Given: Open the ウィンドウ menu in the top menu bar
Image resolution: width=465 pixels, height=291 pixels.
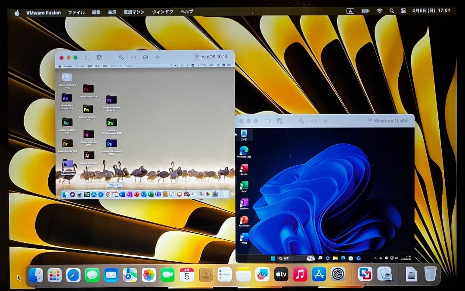Looking at the screenshot, I should coord(162,12).
